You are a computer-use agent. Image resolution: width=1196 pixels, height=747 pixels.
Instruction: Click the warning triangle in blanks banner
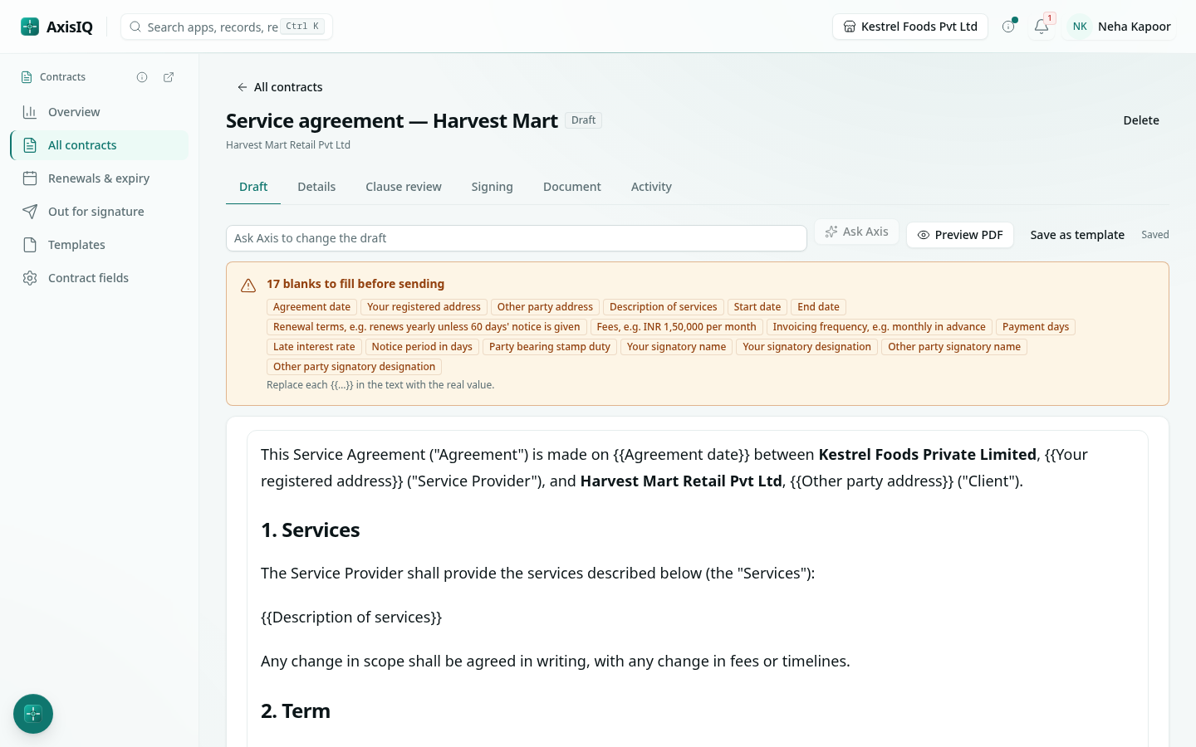click(248, 286)
